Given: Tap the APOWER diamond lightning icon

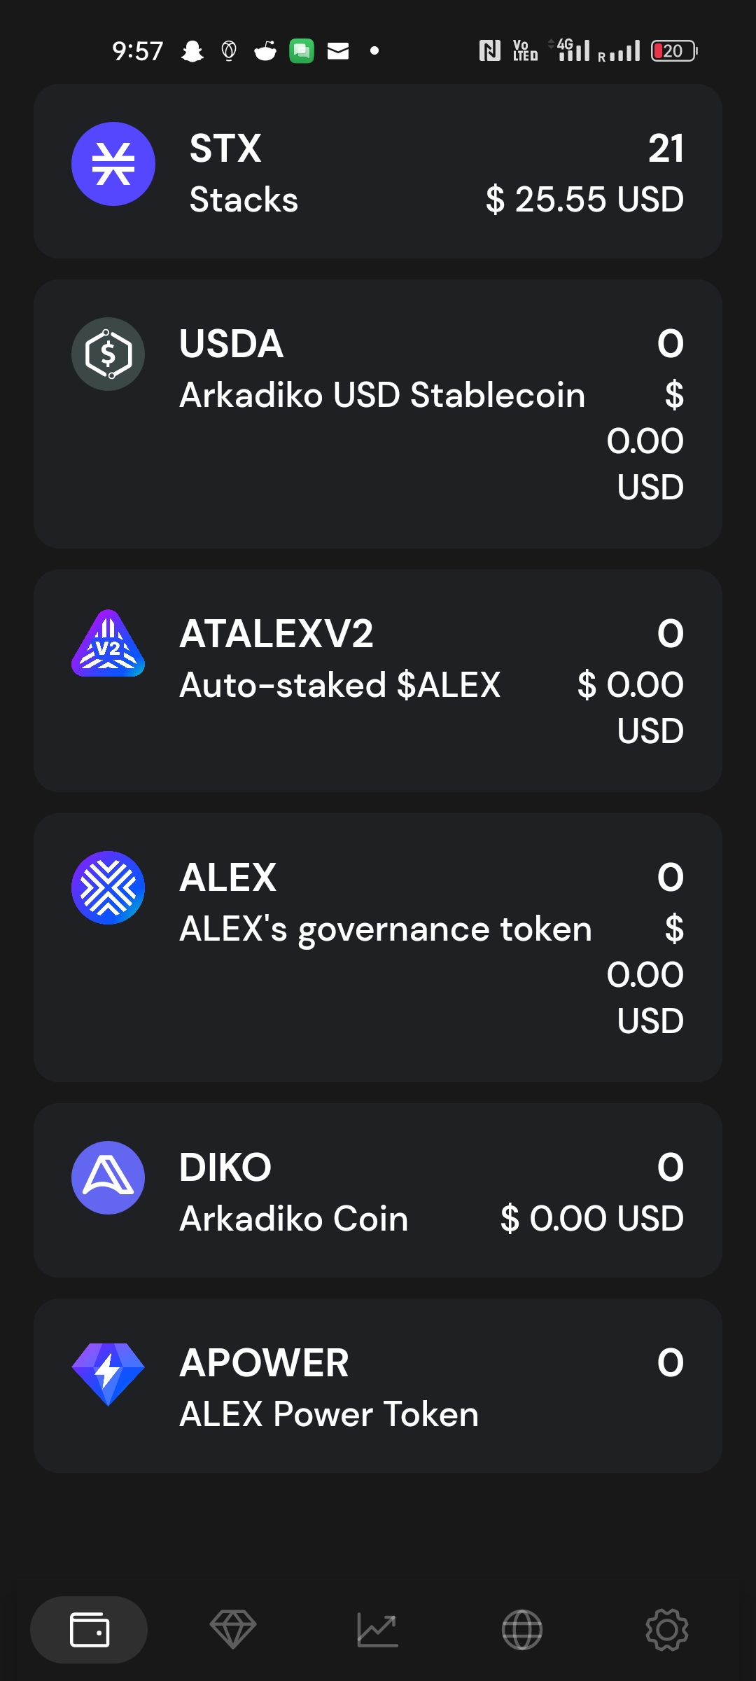Looking at the screenshot, I should point(108,1374).
